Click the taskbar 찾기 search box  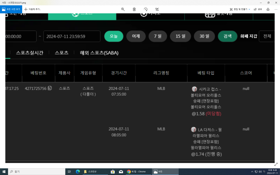pyautogui.click(x=37, y=172)
